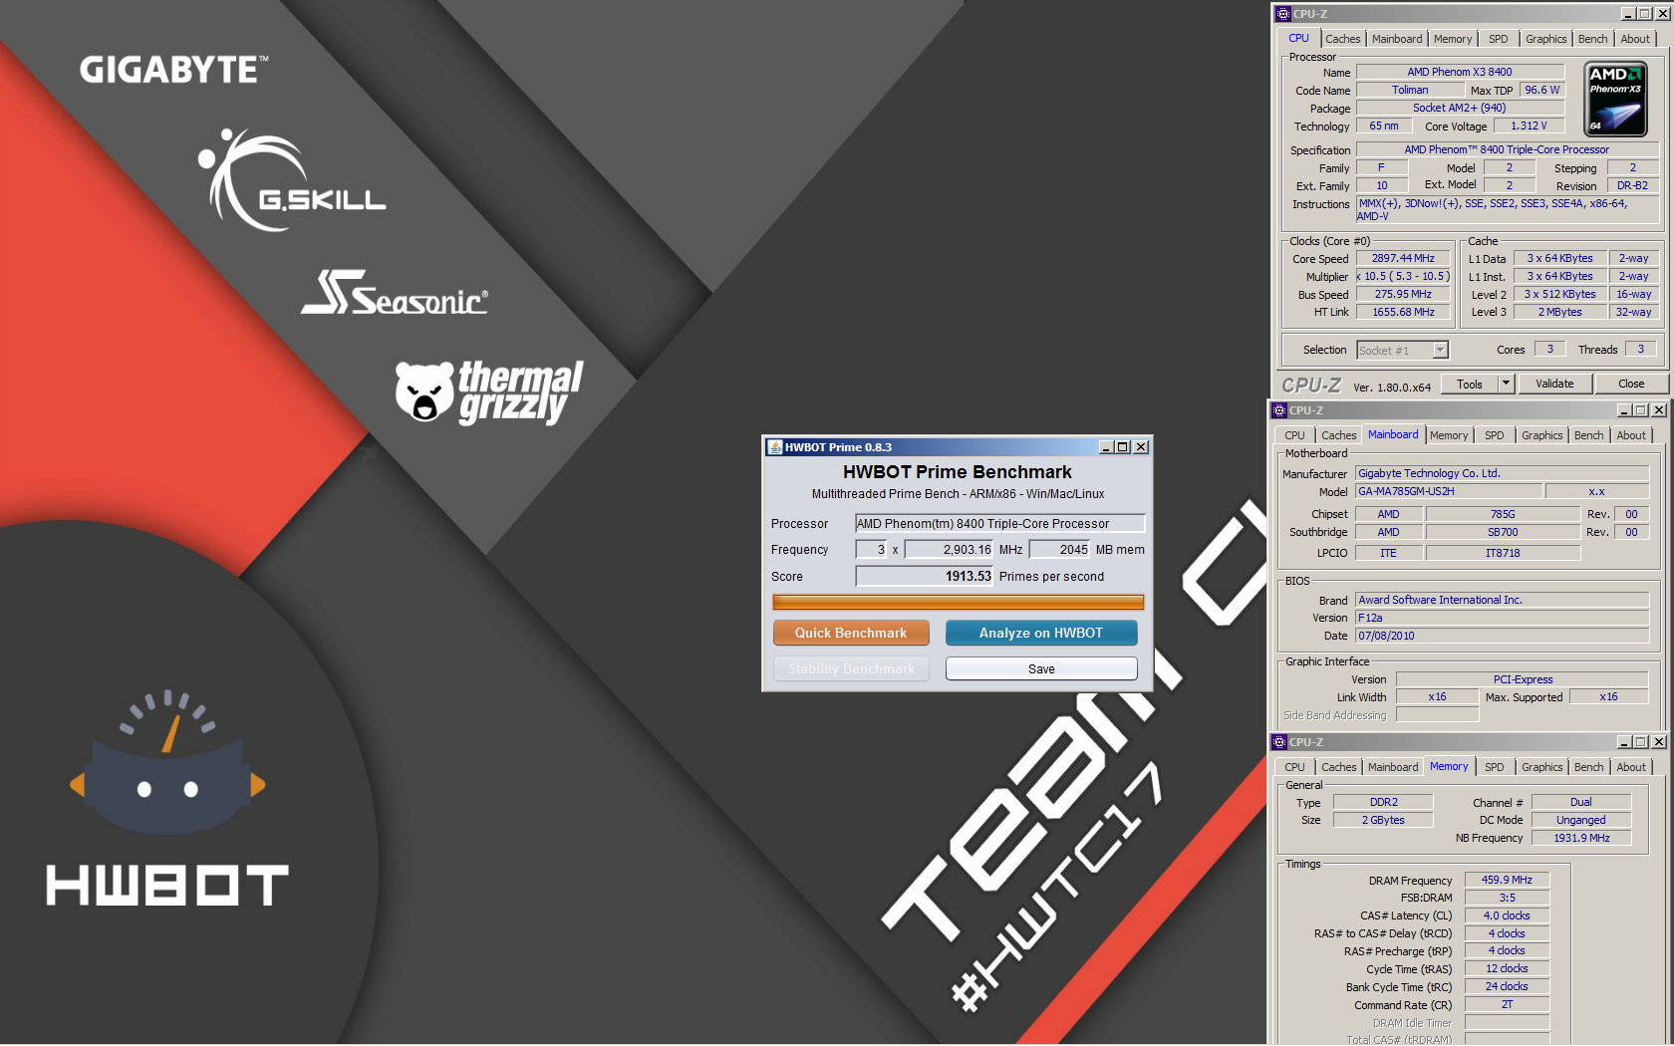The image size is (1674, 1046).
Task: Click the orange benchmark progress bar
Action: [958, 602]
